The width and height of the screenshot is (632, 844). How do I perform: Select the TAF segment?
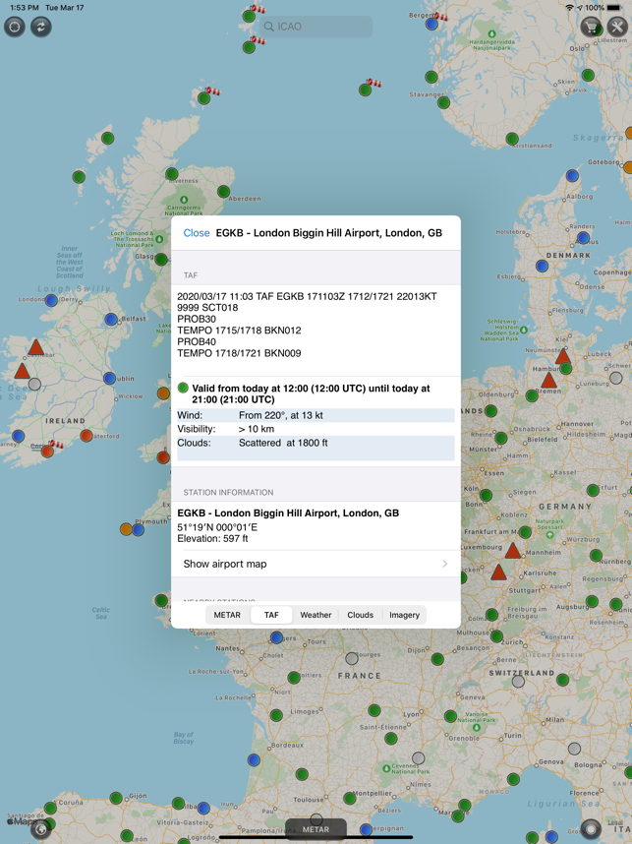(x=271, y=615)
